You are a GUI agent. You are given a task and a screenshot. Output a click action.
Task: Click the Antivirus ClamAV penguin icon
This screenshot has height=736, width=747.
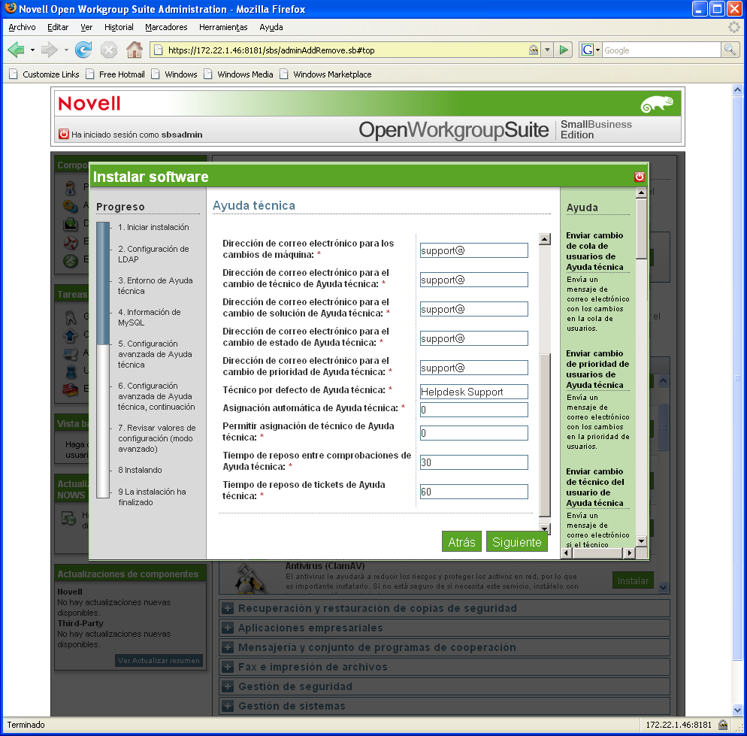(x=250, y=579)
